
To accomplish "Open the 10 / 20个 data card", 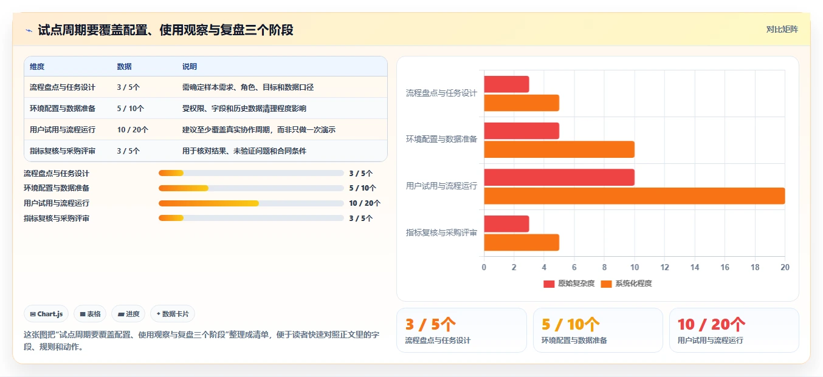I will [x=734, y=330].
